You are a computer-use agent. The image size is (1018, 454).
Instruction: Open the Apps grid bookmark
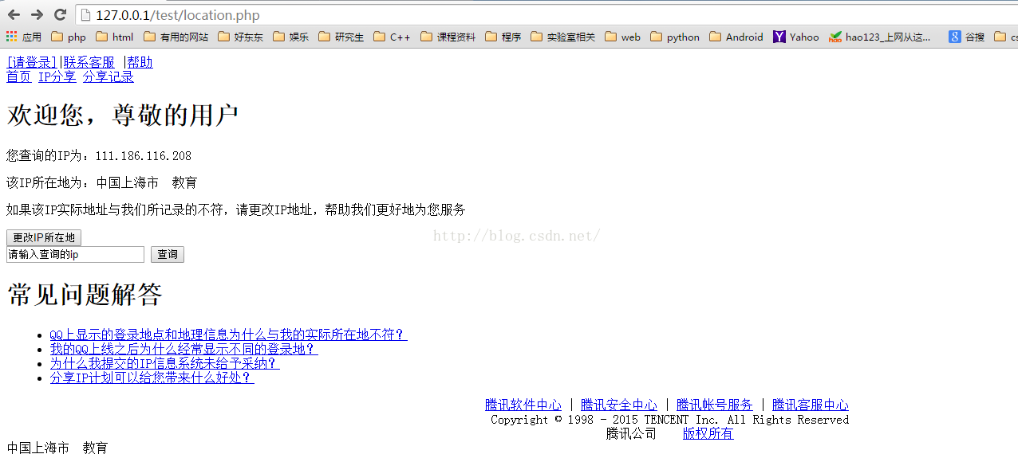23,37
